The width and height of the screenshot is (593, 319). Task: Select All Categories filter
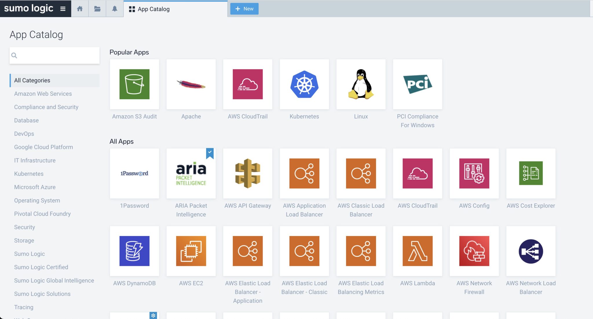click(x=32, y=80)
